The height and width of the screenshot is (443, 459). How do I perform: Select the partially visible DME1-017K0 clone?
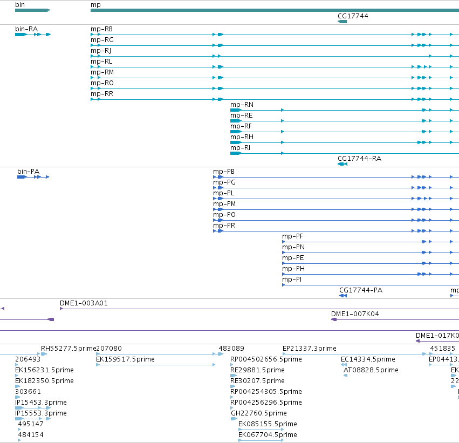coord(437,341)
